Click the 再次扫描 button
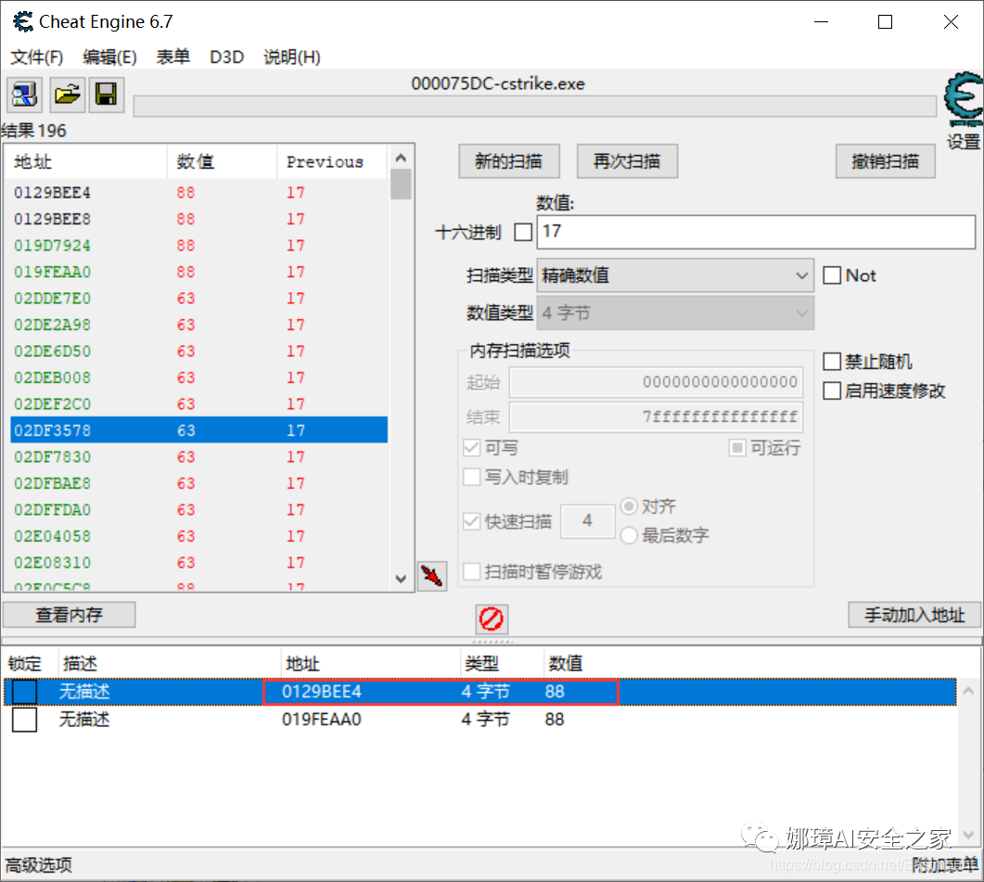The image size is (984, 882). [627, 161]
